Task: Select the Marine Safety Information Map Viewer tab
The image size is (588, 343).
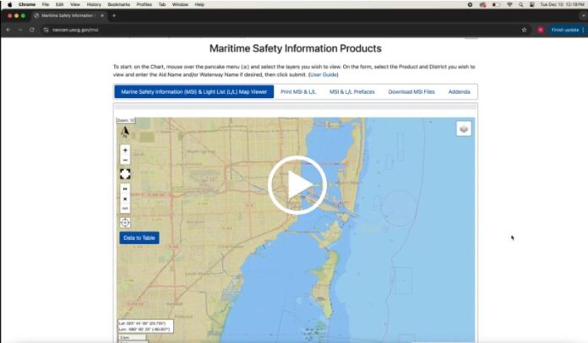Action: (x=194, y=91)
